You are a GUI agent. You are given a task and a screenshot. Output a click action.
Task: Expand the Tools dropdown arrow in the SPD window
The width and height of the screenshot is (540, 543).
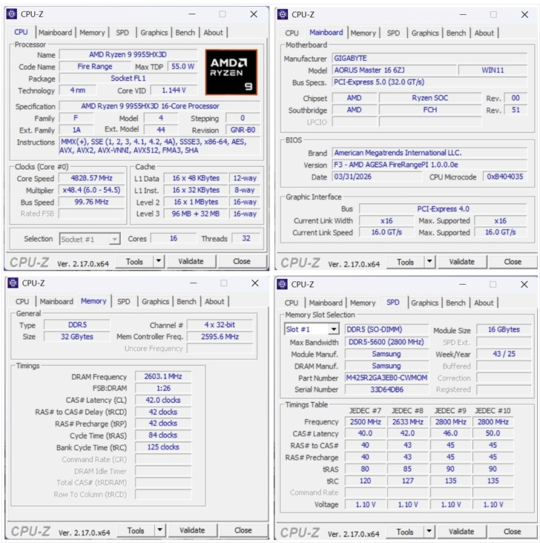pyautogui.click(x=429, y=531)
